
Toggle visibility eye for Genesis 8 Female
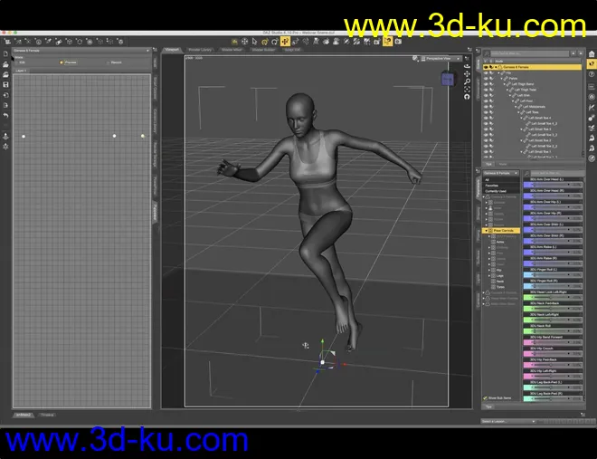click(x=486, y=67)
